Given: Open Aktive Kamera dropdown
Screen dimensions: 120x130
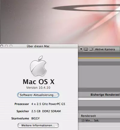Looking at the screenshot, I should tap(107, 49).
